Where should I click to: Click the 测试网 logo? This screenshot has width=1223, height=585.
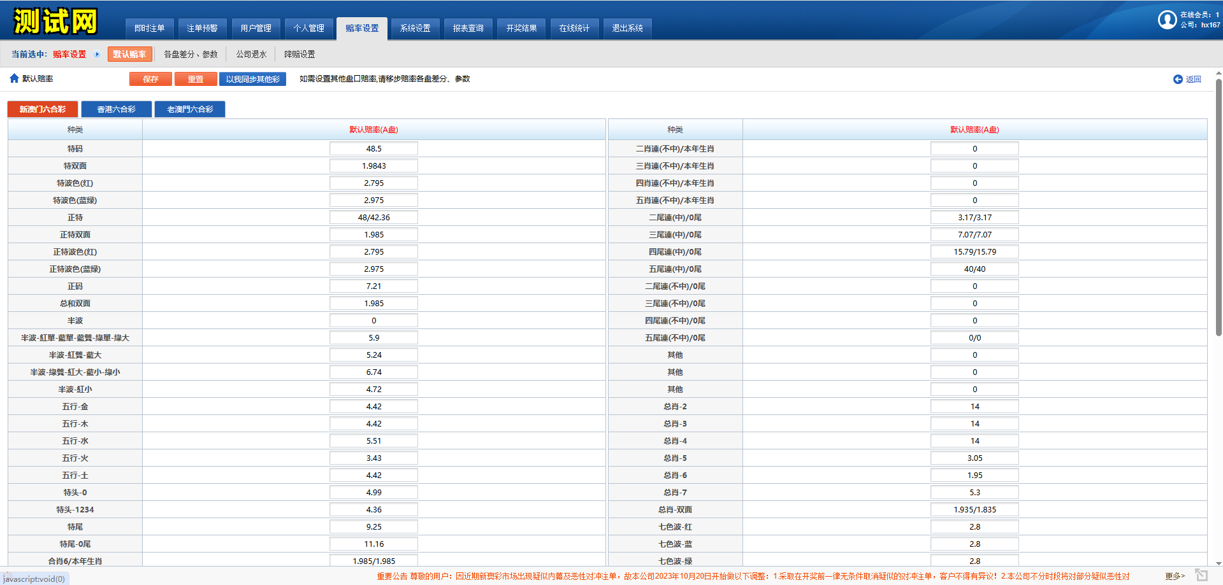55,21
